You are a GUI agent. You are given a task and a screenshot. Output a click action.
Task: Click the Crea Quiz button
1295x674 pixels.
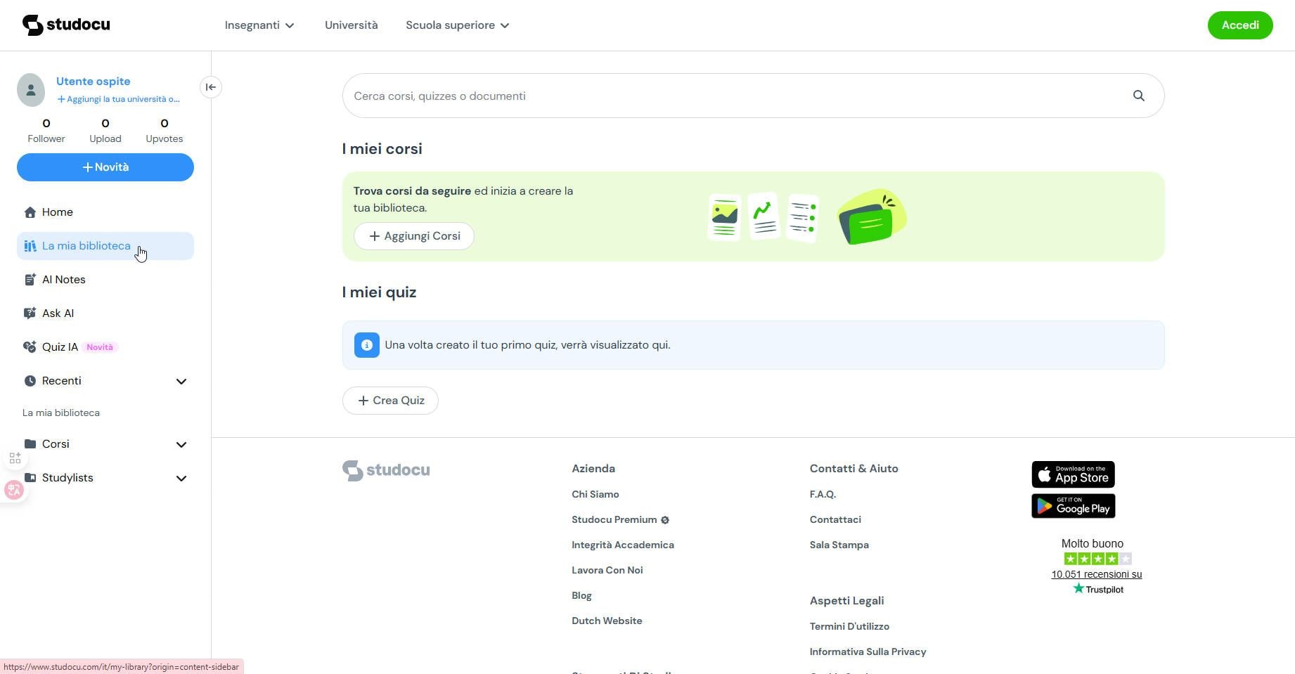tap(390, 401)
